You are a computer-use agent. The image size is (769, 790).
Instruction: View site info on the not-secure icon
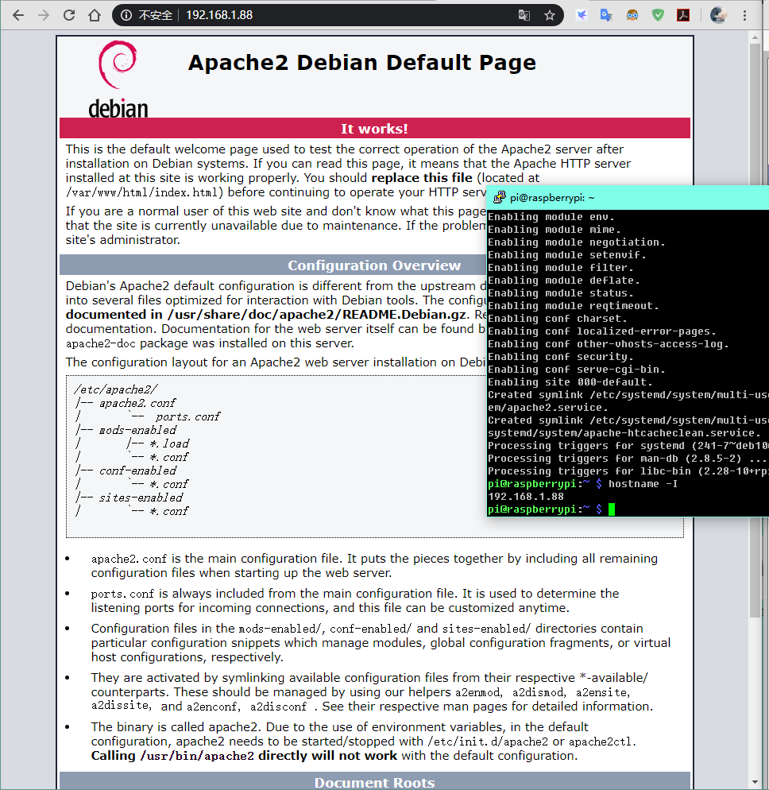pos(126,15)
